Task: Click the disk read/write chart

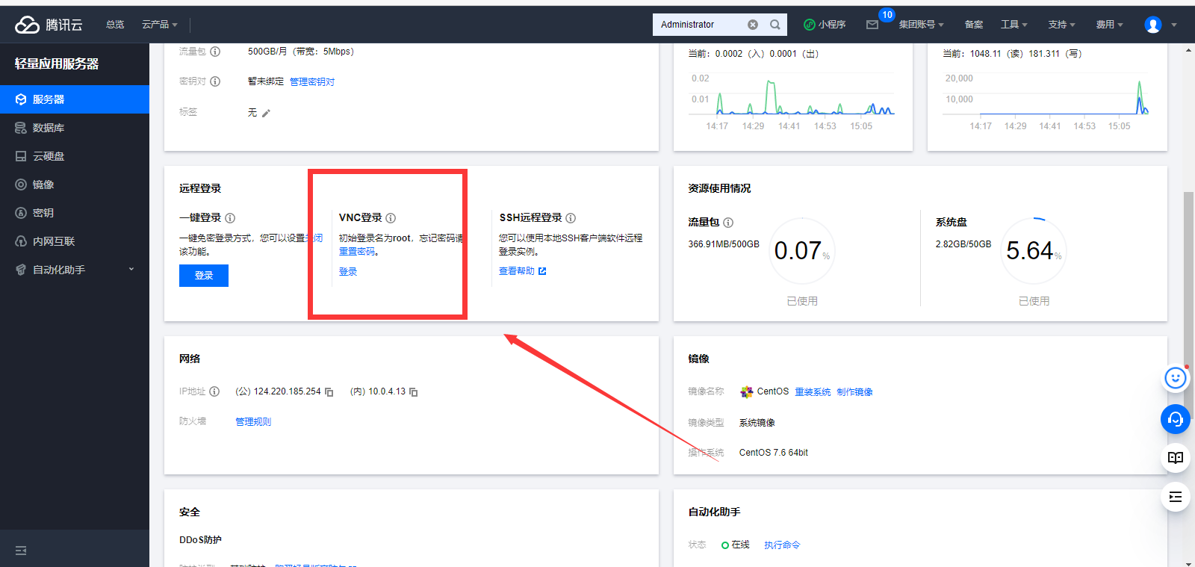Action: point(1047,103)
